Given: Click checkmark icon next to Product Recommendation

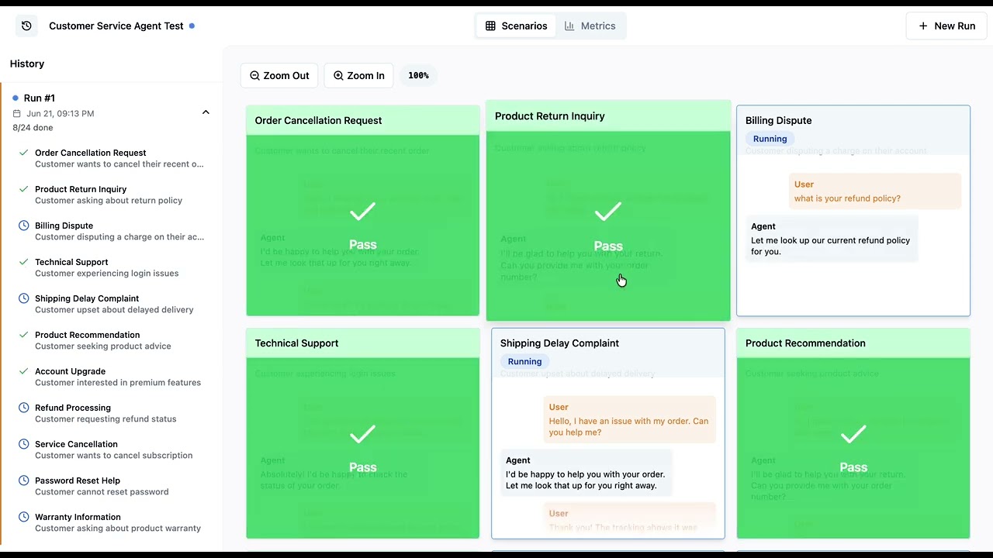Looking at the screenshot, I should (23, 335).
